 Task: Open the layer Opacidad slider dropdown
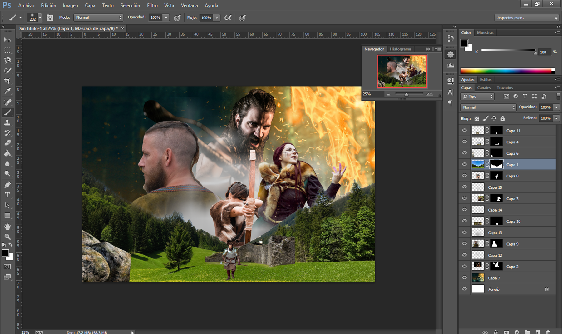pos(556,107)
